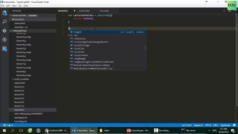The width and height of the screenshot is (238, 134).
Task: Open the Action Center notifications icon
Action: [x=233, y=131]
